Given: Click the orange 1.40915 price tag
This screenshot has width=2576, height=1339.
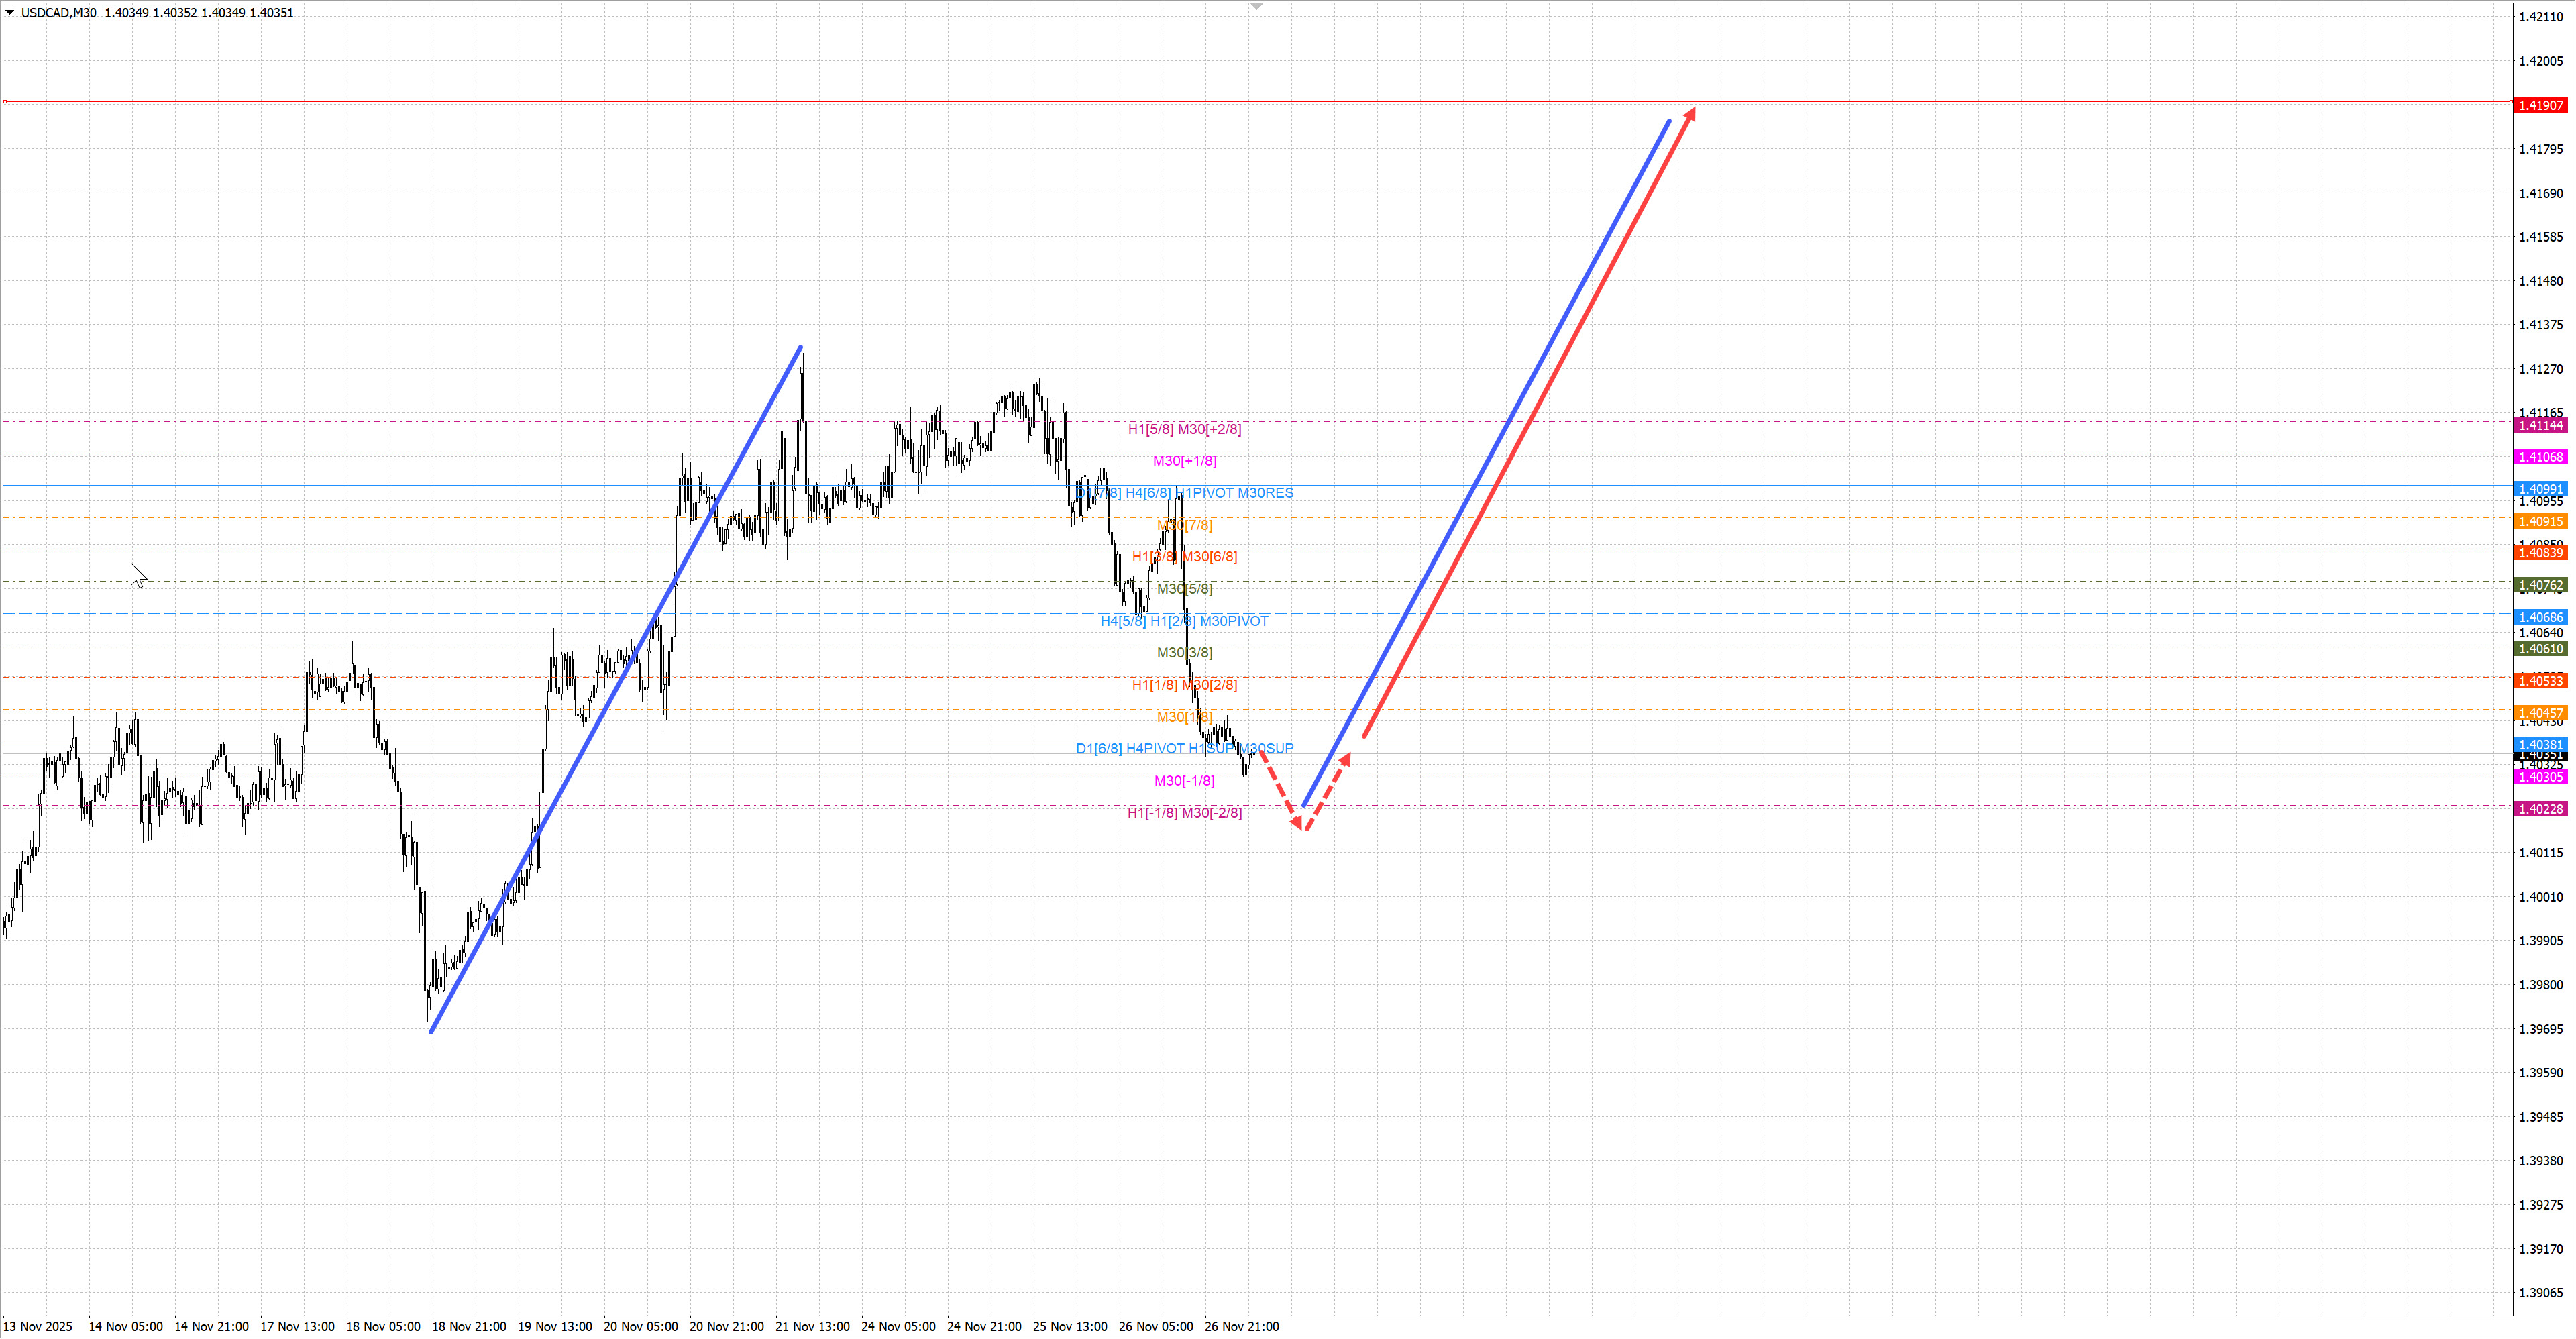Looking at the screenshot, I should [2540, 521].
